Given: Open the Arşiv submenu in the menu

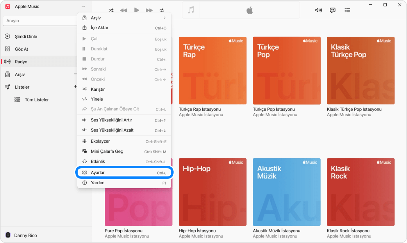Looking at the screenshot, I should pyautogui.click(x=124, y=18).
